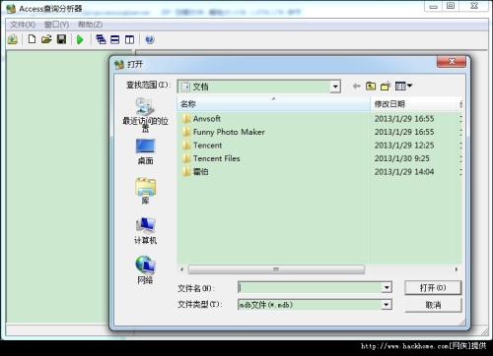Select Computer (计算机) in the places bar
Image resolution: width=493 pixels, height=356 pixels.
145,231
